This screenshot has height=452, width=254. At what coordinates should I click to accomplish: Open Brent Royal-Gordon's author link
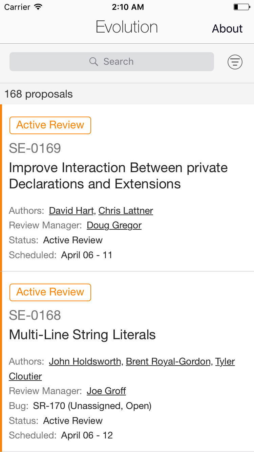168,362
